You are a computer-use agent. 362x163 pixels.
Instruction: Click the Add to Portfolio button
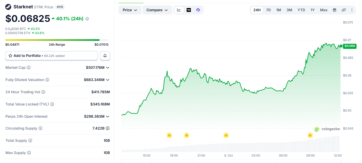[x=52, y=56]
